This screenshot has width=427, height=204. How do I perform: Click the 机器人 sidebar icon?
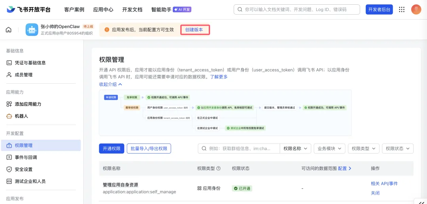pos(9,116)
